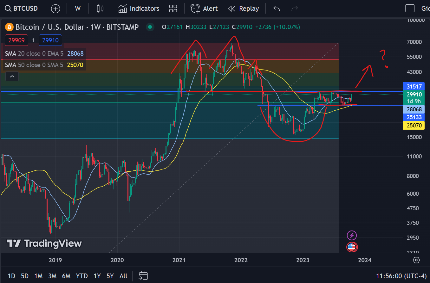Image resolution: width=430 pixels, height=283 pixels.
Task: Undo the last chart action
Action: click(277, 9)
